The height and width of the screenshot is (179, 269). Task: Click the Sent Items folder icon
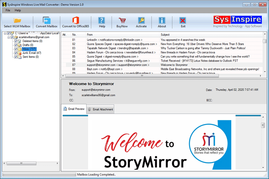click(x=20, y=57)
